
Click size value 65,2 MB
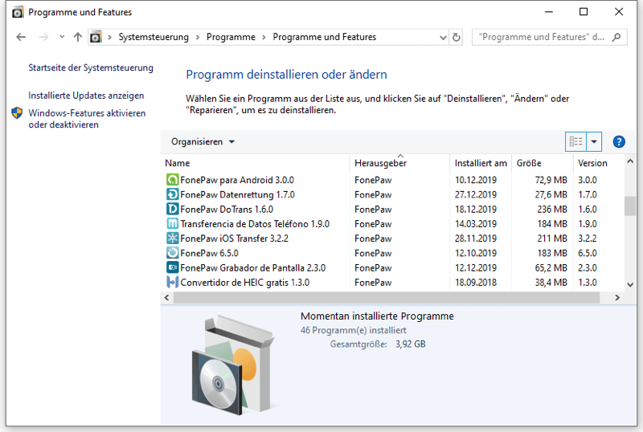click(x=551, y=267)
